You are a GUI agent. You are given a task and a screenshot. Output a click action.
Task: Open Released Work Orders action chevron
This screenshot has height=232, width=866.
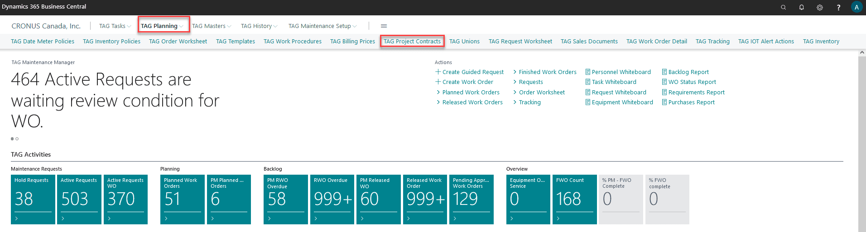[x=438, y=102]
